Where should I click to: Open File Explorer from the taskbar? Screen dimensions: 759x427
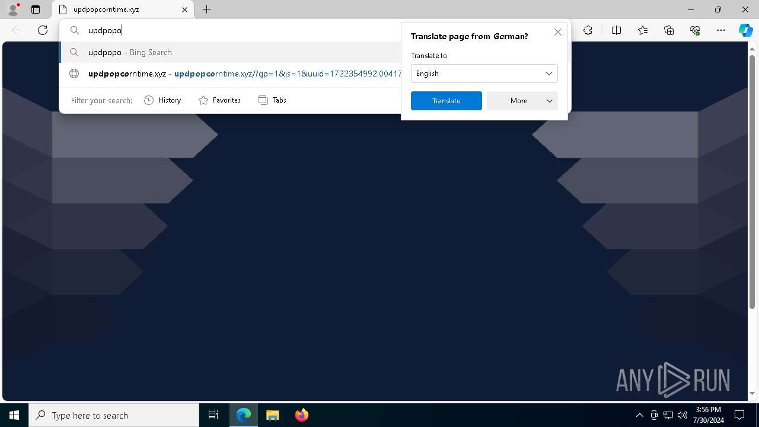coord(272,415)
